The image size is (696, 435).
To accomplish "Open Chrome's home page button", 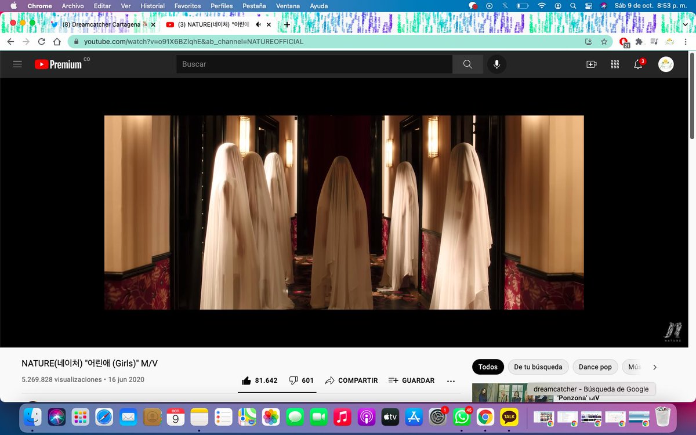I will pos(57,42).
